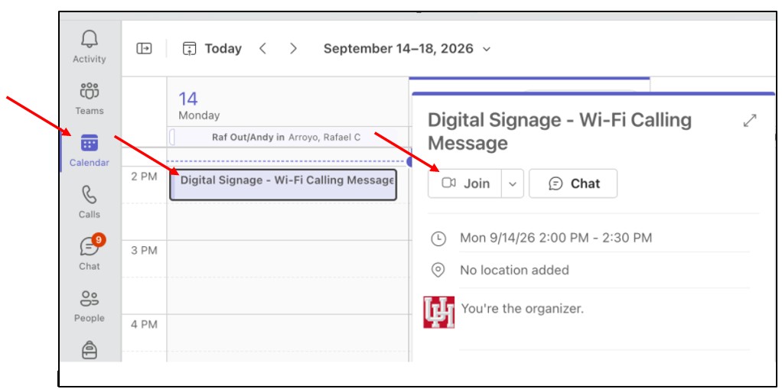Open Chat with 9 unread badge

(x=90, y=254)
